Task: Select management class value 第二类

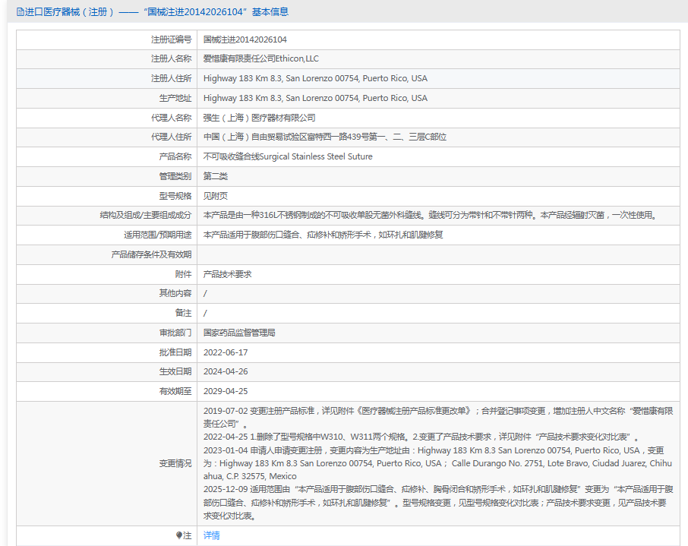Action: coord(216,176)
